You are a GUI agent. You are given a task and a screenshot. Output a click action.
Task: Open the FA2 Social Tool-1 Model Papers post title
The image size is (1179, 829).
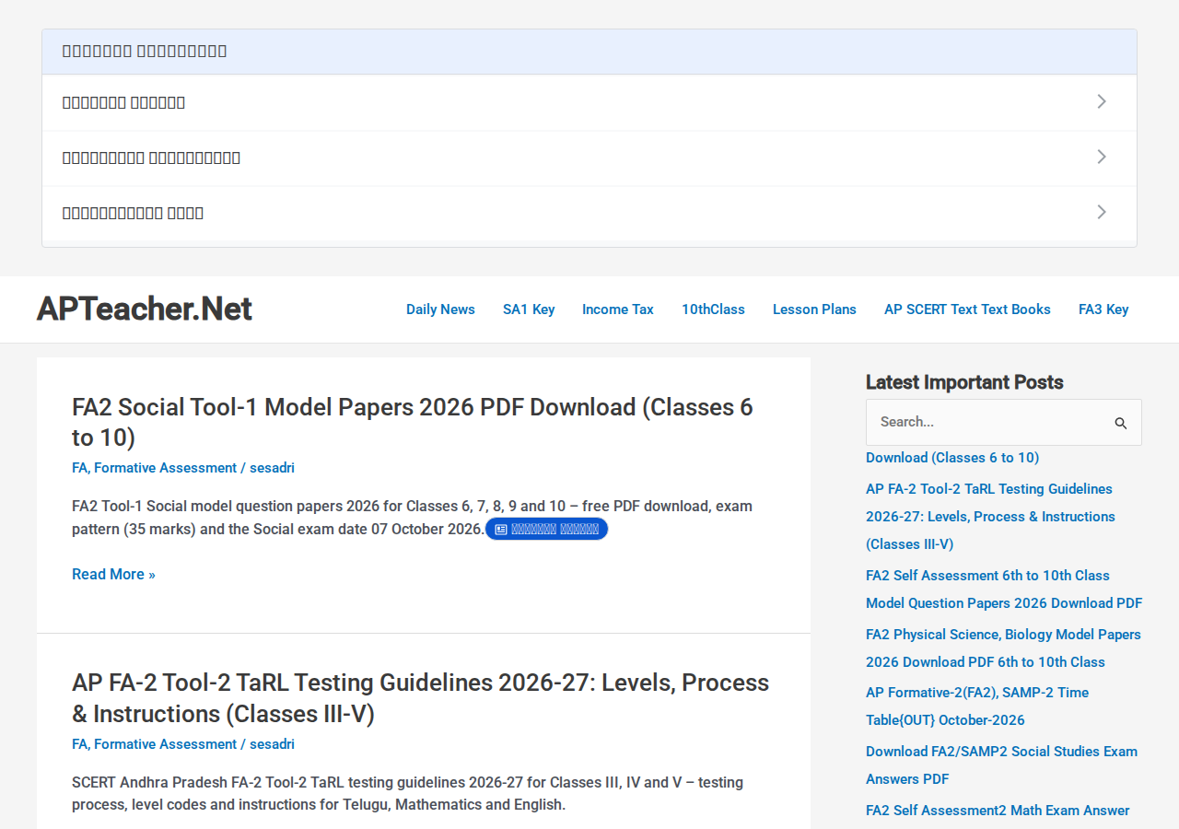[413, 422]
